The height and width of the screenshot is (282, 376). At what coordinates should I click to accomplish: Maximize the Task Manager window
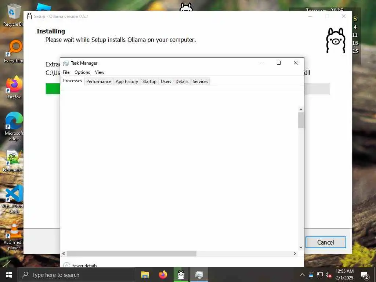279,63
